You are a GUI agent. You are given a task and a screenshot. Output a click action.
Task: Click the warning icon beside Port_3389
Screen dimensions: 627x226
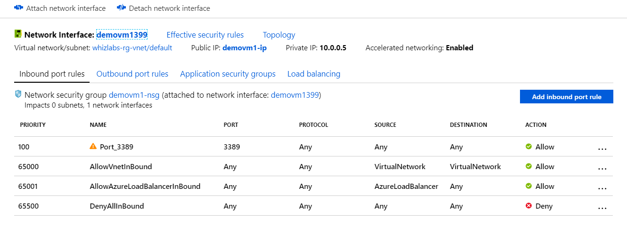tap(93, 147)
